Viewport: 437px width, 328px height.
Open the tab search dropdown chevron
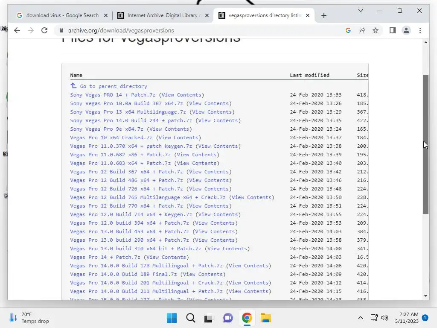click(x=360, y=11)
